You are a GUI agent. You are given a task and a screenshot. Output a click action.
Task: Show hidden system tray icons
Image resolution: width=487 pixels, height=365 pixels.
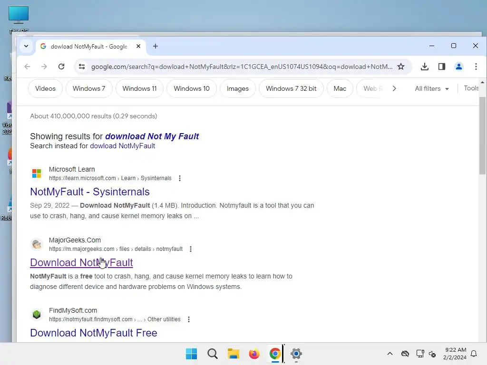(x=390, y=354)
